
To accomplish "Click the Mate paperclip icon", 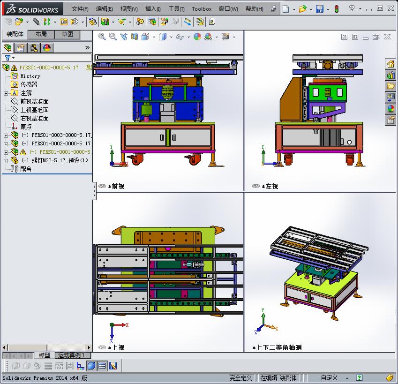I will tap(36, 22).
